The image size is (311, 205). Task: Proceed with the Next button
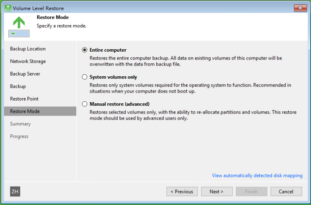click(217, 191)
